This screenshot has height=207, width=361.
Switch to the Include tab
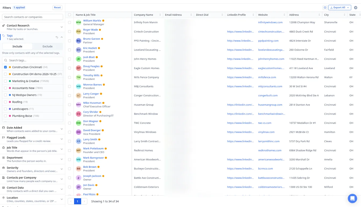(x=17, y=46)
